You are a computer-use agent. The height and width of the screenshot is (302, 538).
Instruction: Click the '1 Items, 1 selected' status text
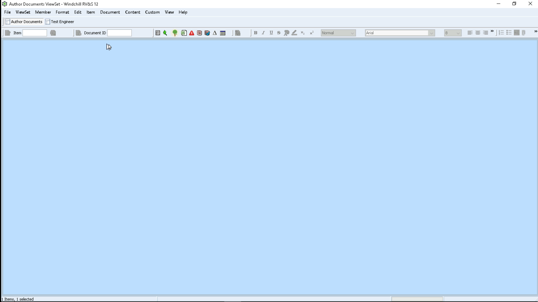(18, 299)
